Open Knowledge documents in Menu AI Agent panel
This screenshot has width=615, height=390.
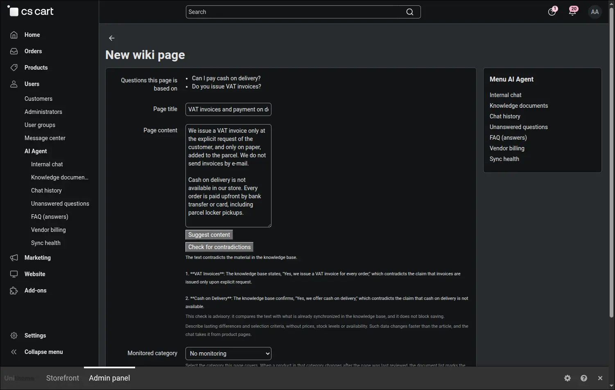(519, 106)
